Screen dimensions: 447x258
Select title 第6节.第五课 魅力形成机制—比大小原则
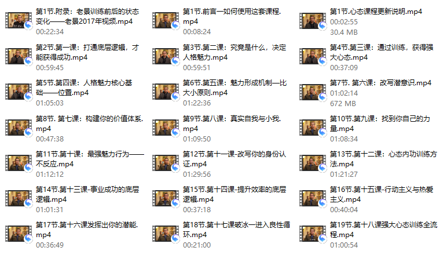tap(235, 88)
